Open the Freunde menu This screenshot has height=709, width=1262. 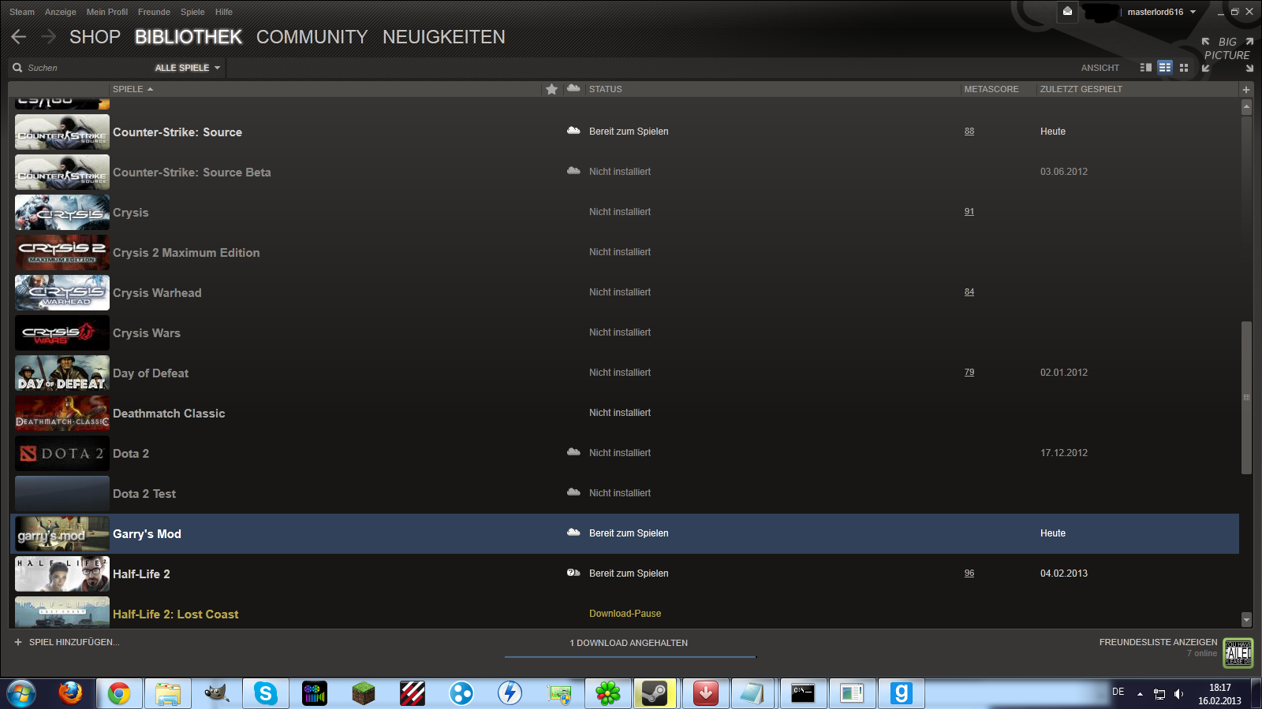(x=154, y=12)
